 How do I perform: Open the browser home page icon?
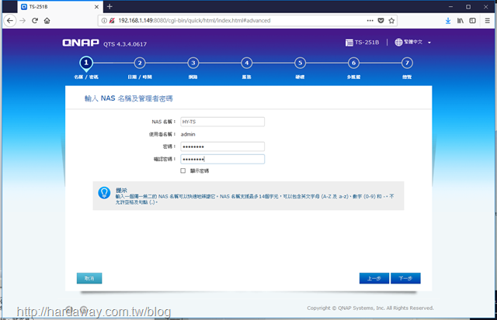(47, 21)
